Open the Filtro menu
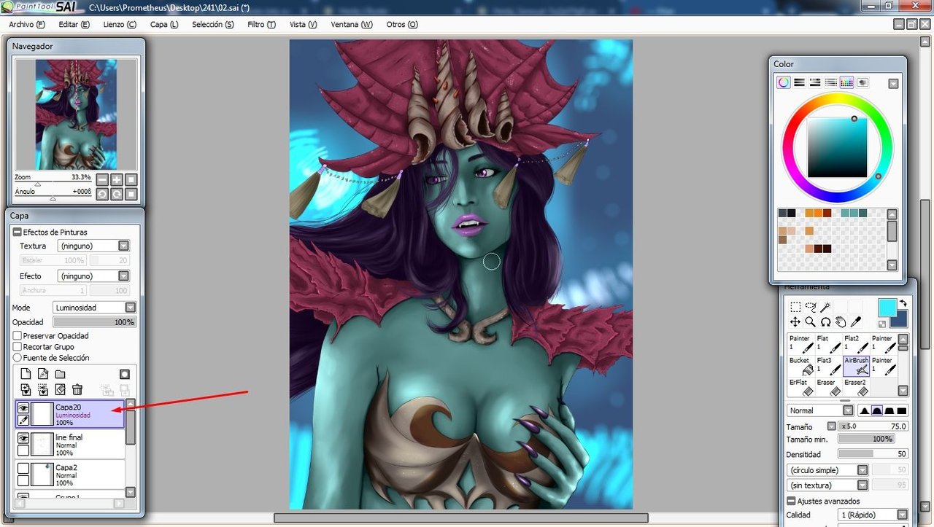The image size is (934, 527). click(261, 24)
